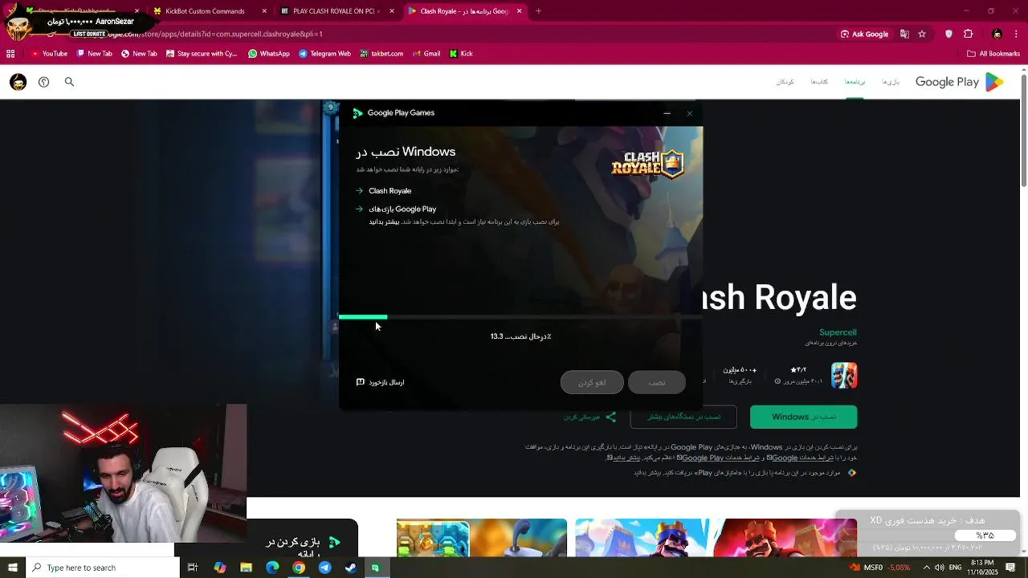Open Gmail bookmark
Image resolution: width=1028 pixels, height=578 pixels.
pos(426,54)
